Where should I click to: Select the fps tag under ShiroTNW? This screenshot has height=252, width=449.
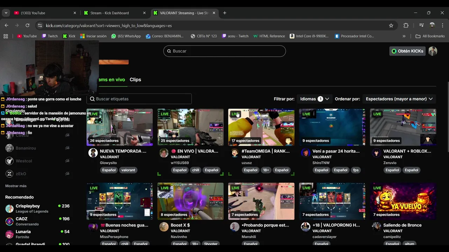[x=356, y=170]
